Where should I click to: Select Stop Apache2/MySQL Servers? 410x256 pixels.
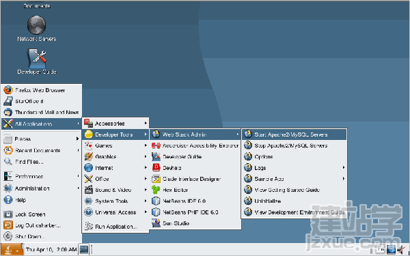[x=294, y=145]
